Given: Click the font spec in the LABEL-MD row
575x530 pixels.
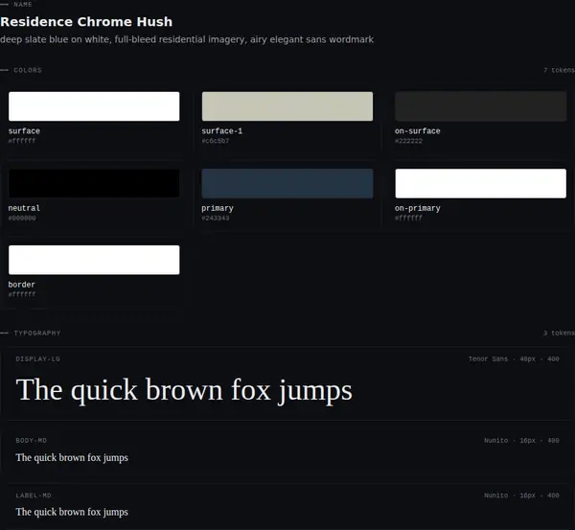Looking at the screenshot, I should tap(521, 495).
